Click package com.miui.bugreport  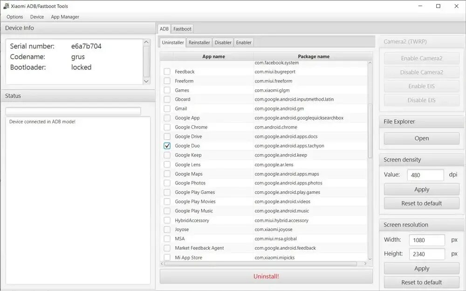[275, 72]
